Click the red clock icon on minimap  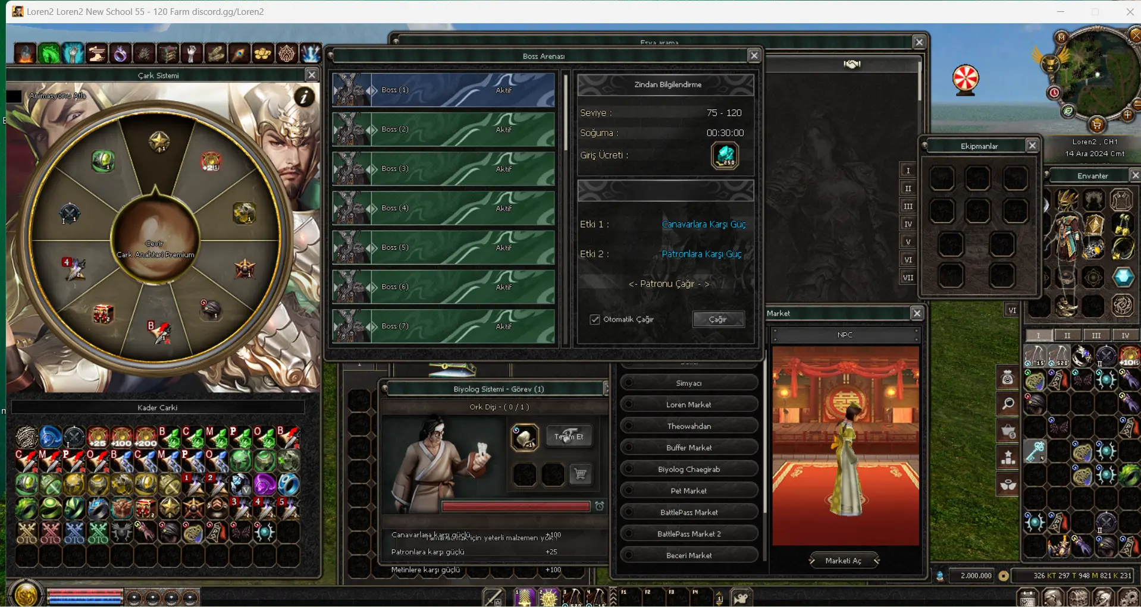1054,93
